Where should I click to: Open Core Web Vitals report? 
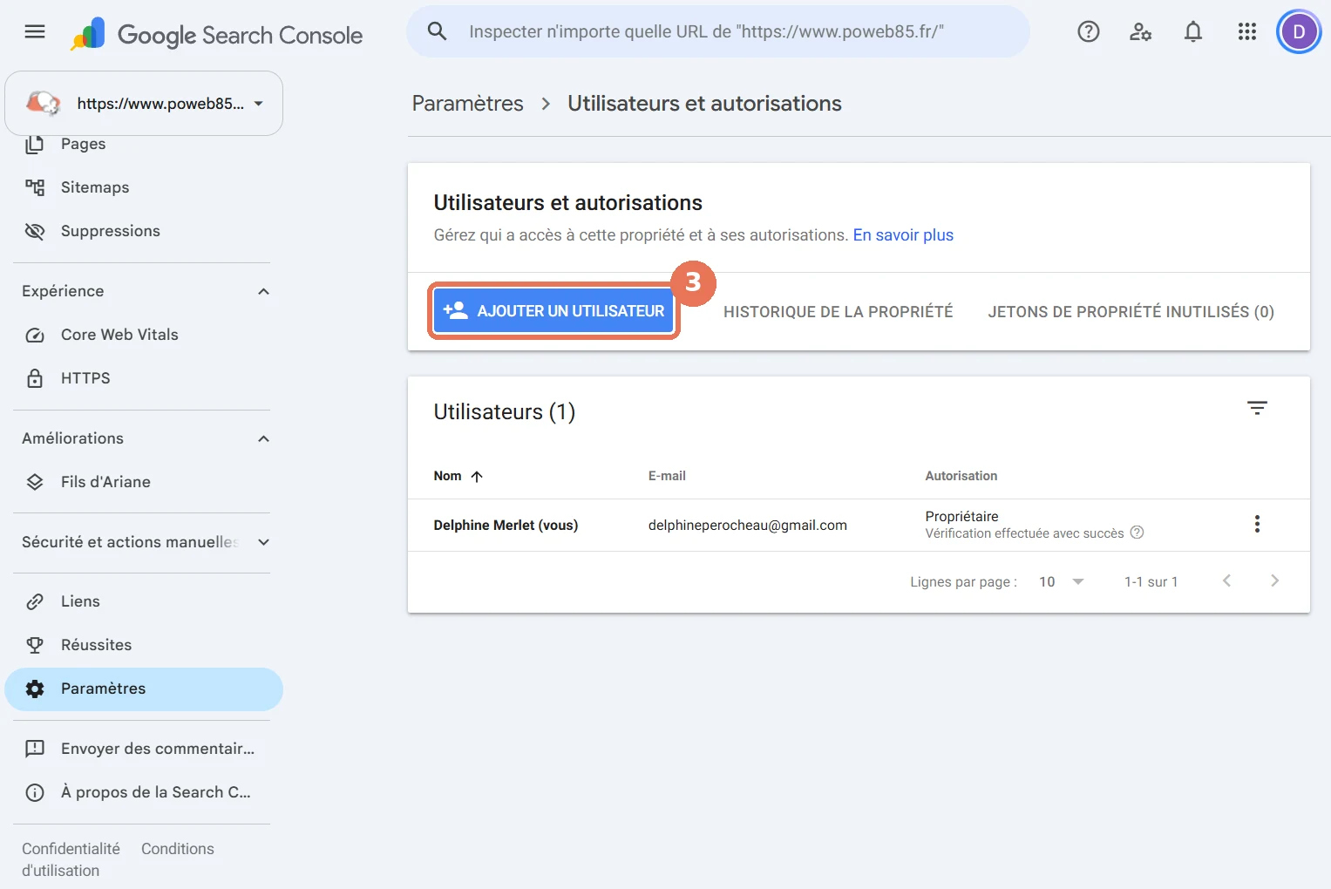click(x=144, y=335)
